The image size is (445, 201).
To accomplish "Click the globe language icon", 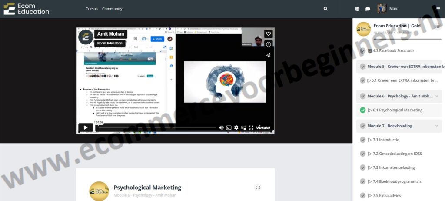I will [357, 9].
